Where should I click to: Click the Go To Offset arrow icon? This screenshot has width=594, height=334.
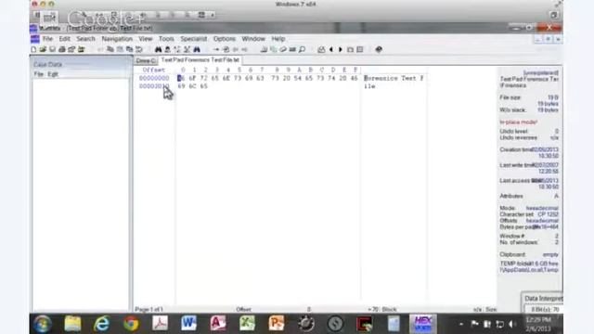216,49
